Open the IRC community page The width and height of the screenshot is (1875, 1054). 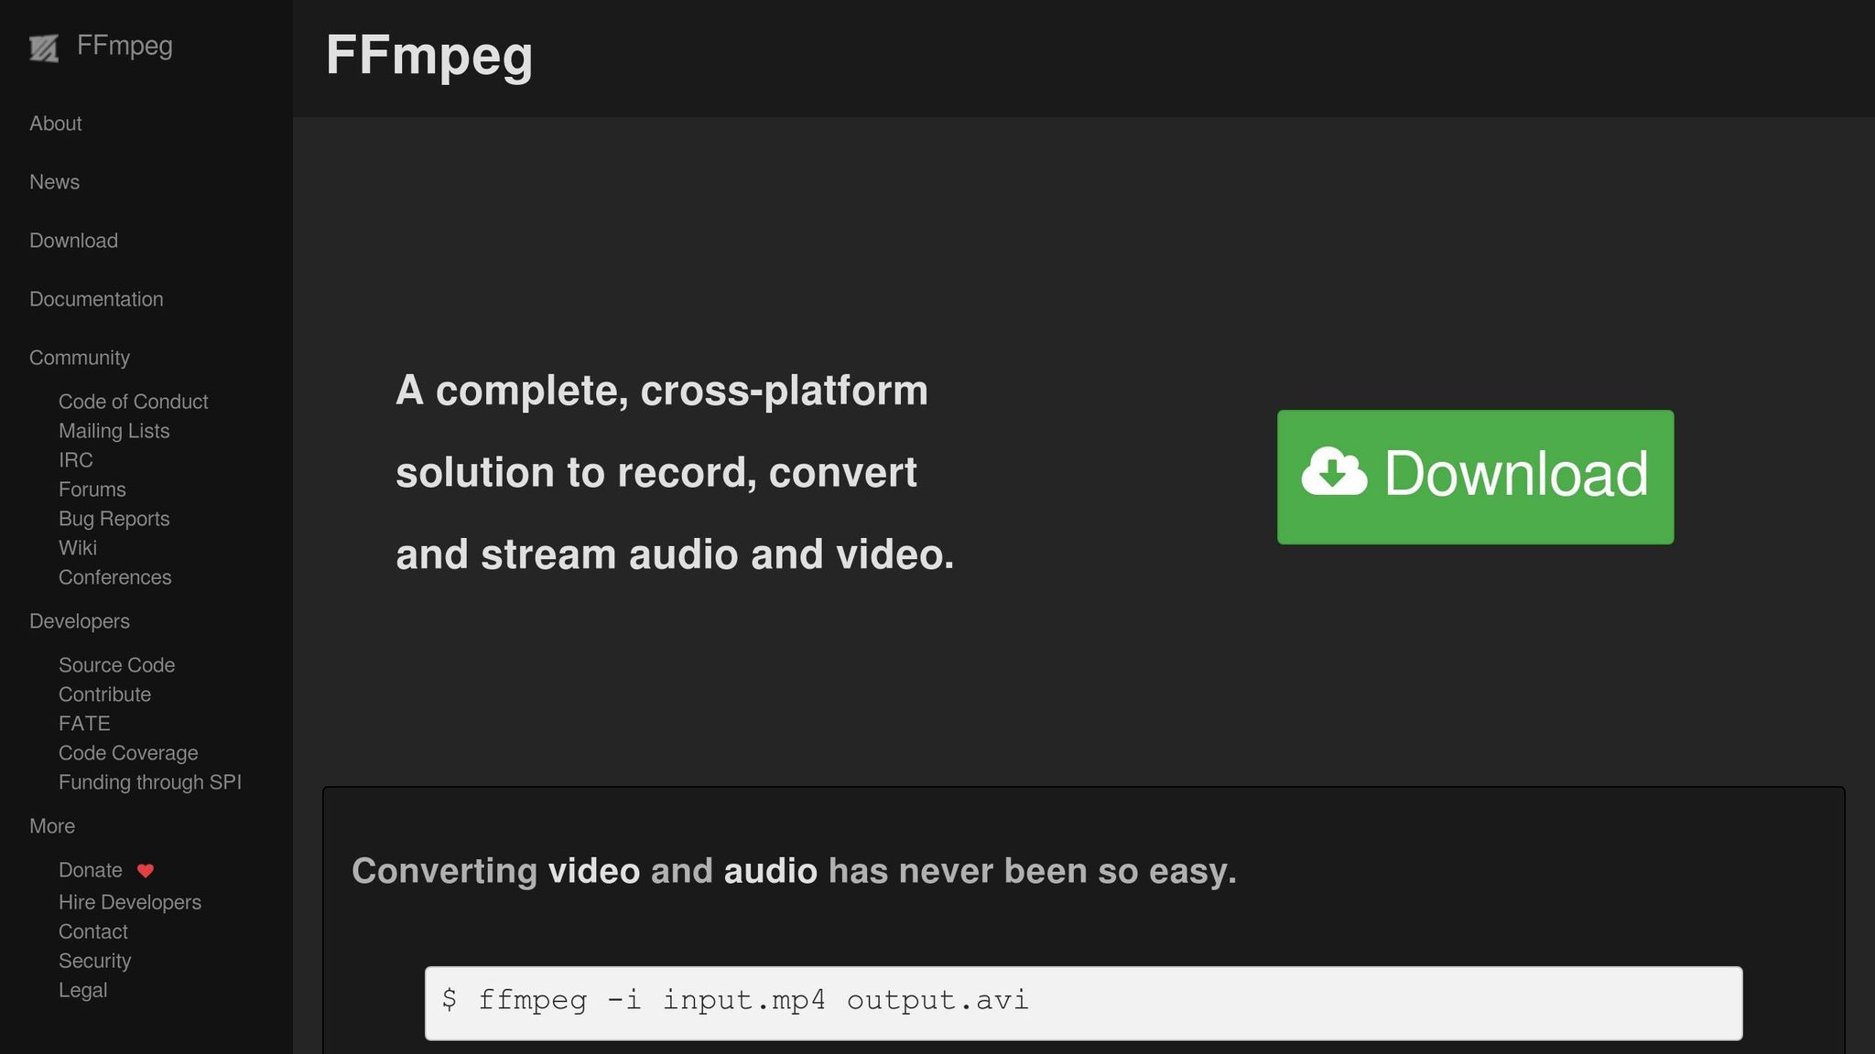pyautogui.click(x=76, y=459)
